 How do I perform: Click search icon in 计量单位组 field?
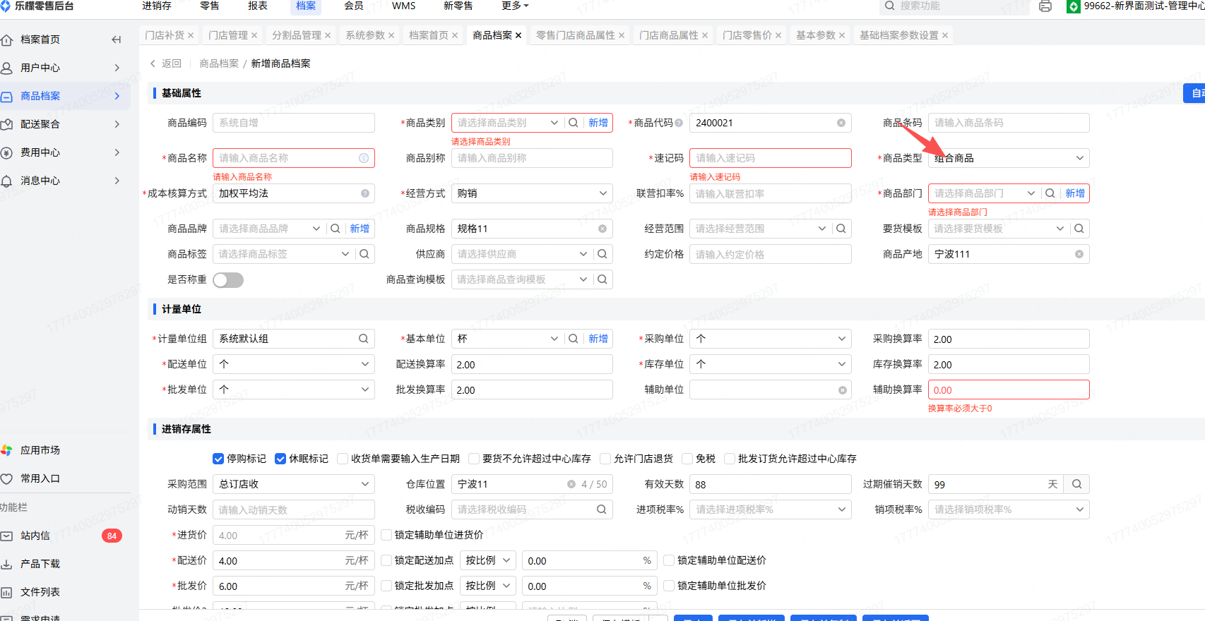(x=363, y=339)
